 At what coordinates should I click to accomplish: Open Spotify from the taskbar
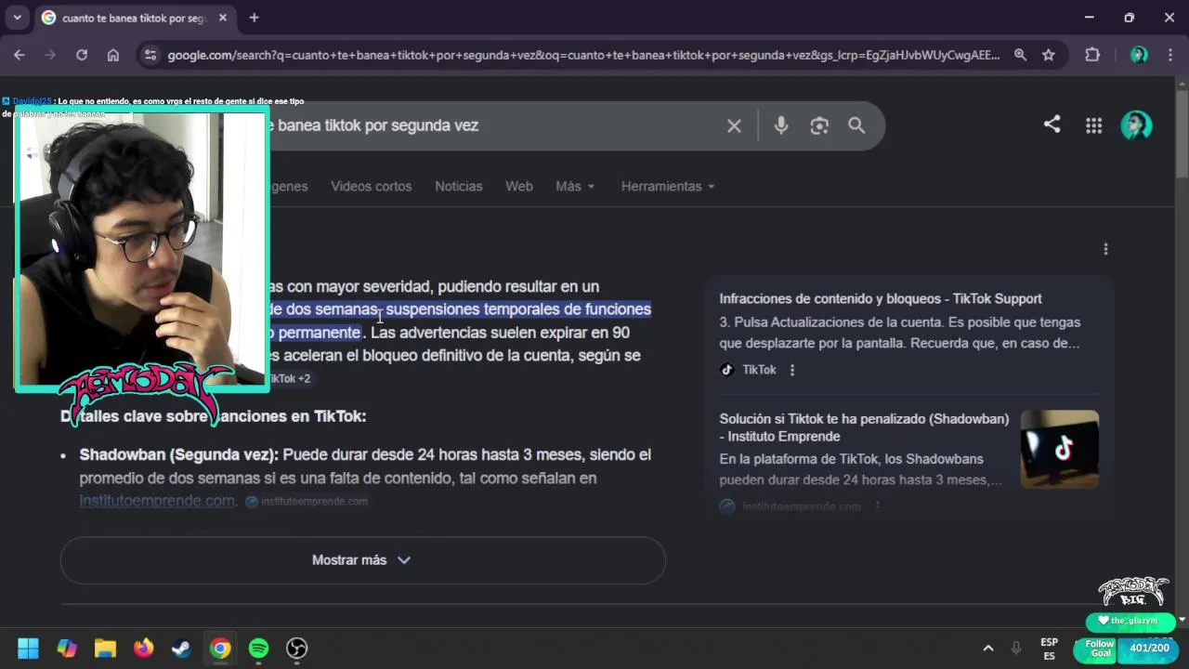[258, 648]
